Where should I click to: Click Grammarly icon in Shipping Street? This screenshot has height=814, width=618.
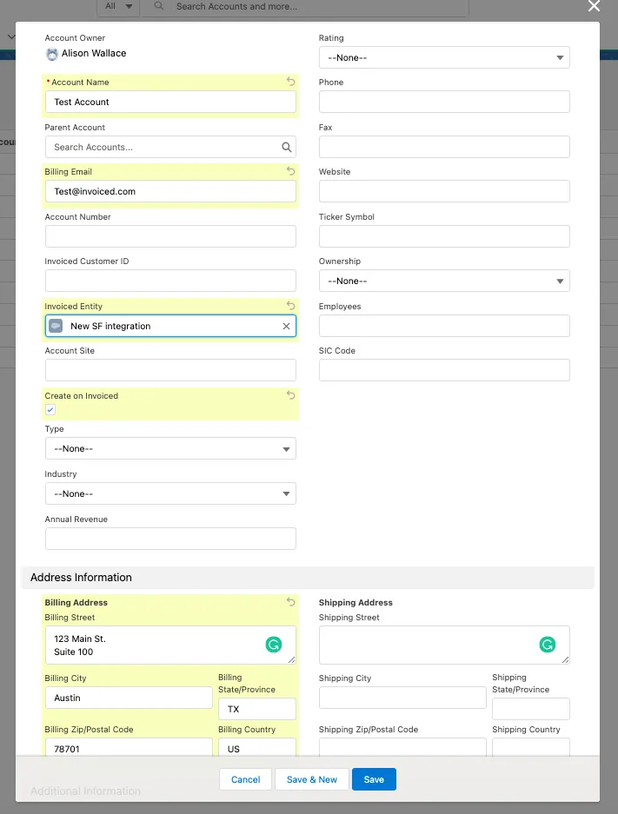click(548, 645)
